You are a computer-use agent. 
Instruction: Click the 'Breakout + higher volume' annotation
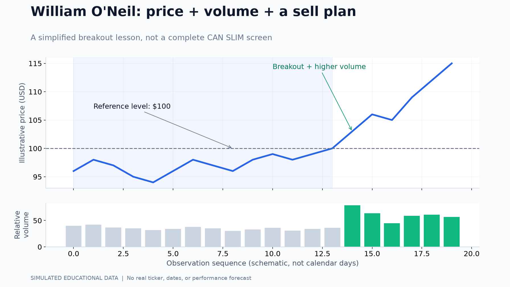[x=319, y=67]
